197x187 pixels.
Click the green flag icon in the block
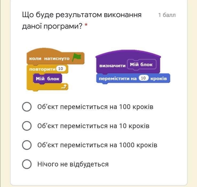tap(77, 57)
